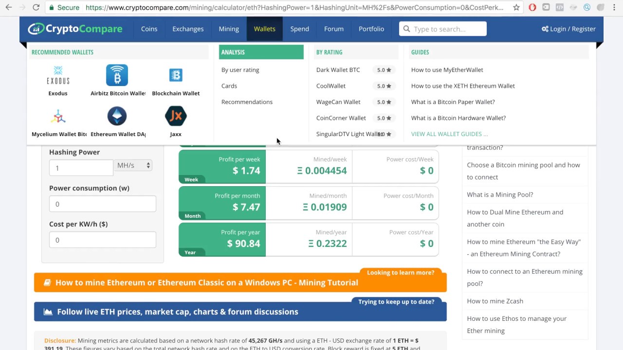Click the CryptoCompare logo

pos(75,29)
